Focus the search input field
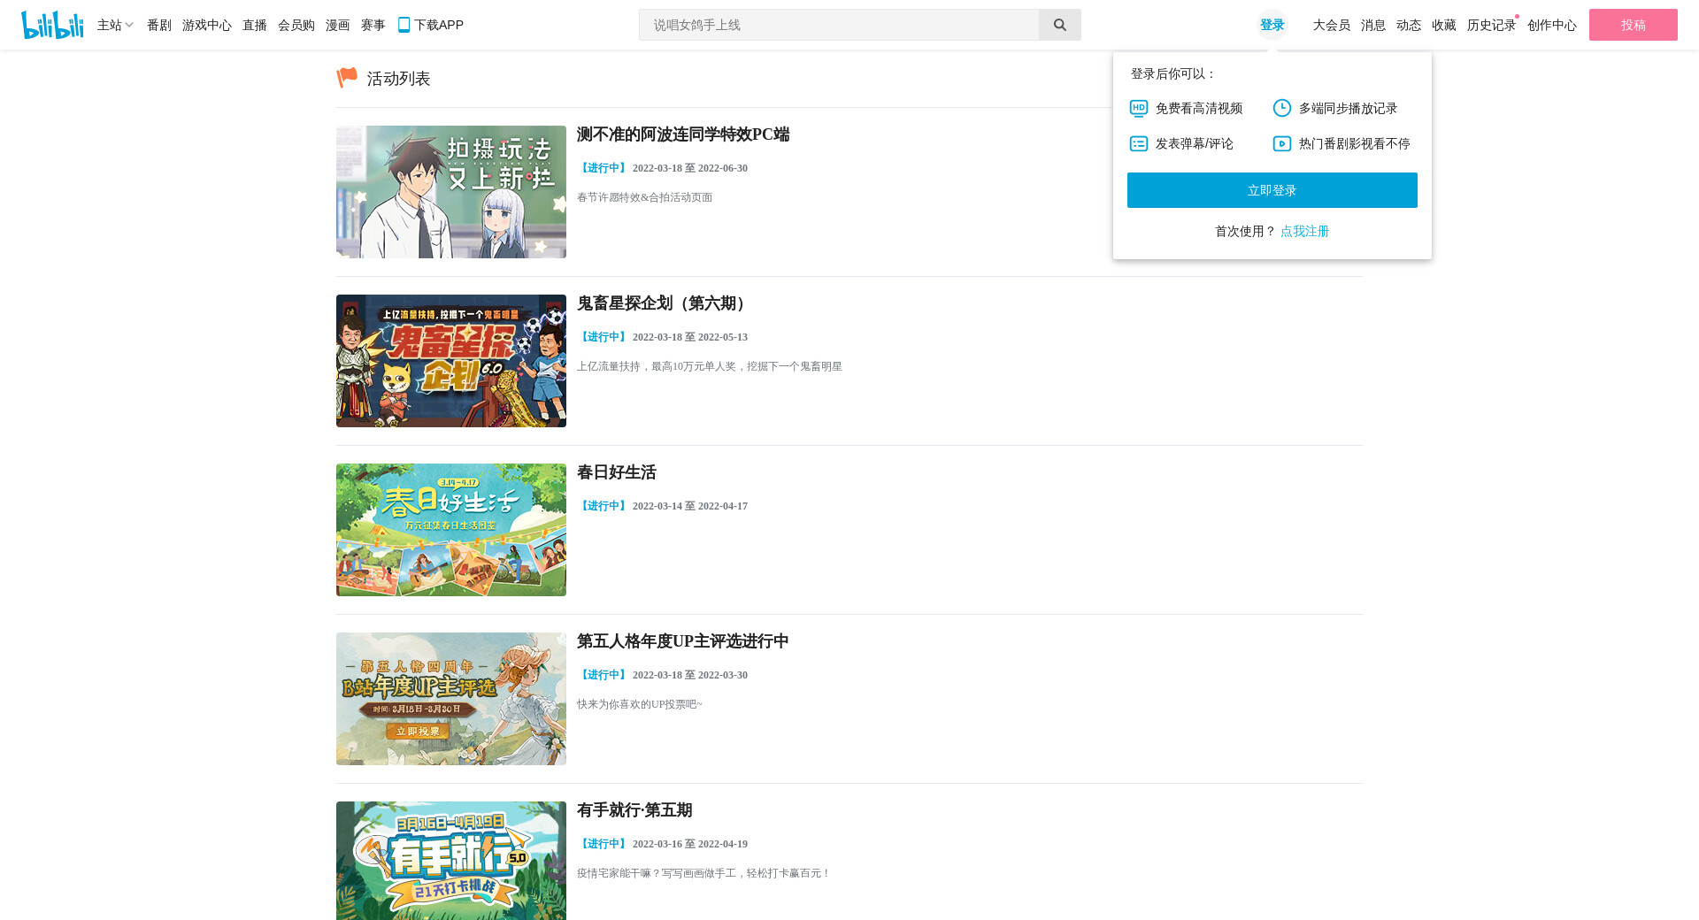Image resolution: width=1699 pixels, height=920 pixels. pyautogui.click(x=839, y=25)
